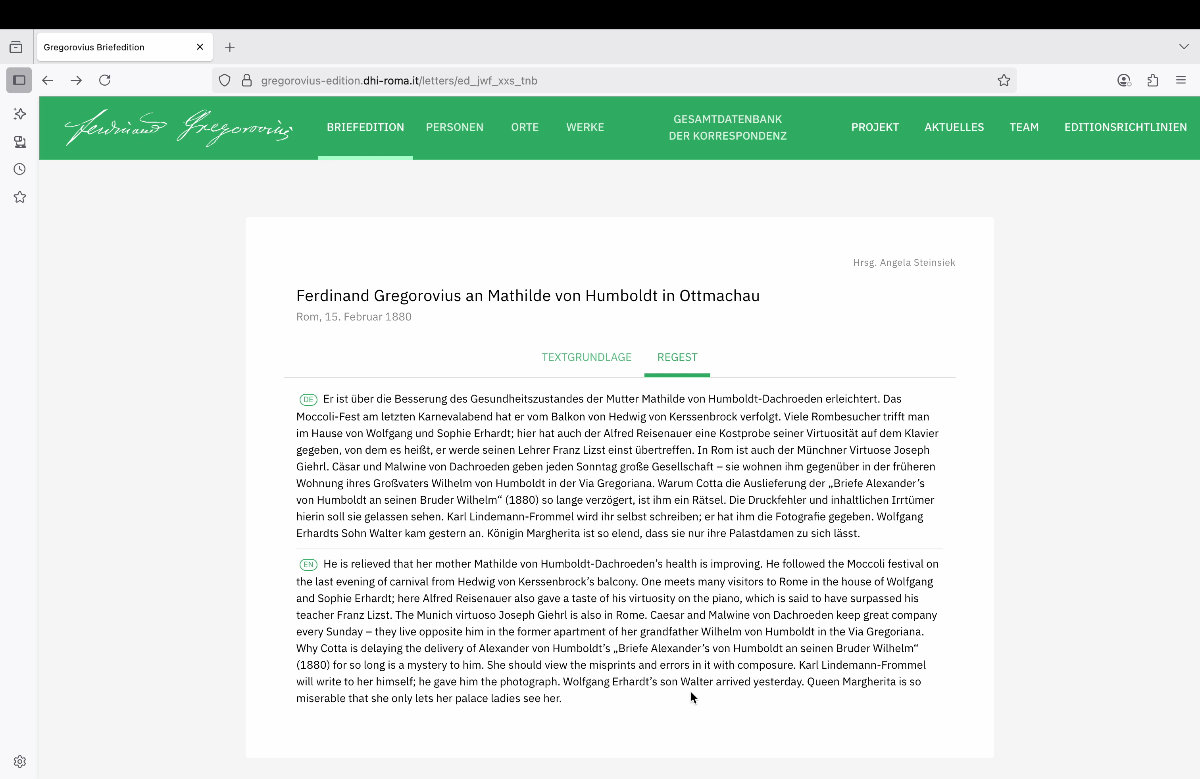The image size is (1200, 779).
Task: Click the address bar URL field
Action: [x=615, y=81]
